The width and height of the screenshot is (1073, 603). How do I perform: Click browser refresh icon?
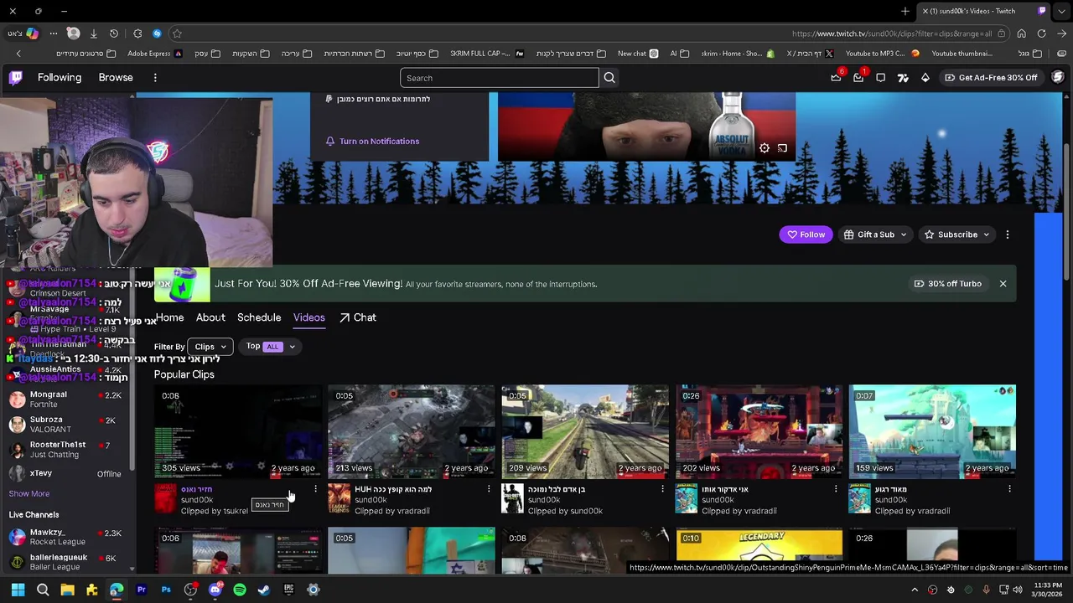[x=1041, y=33]
